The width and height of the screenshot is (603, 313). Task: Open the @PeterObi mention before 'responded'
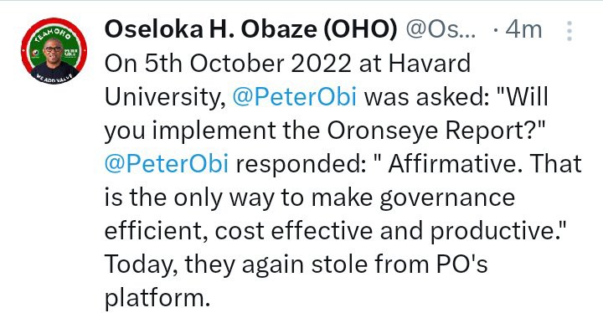pyautogui.click(x=167, y=164)
